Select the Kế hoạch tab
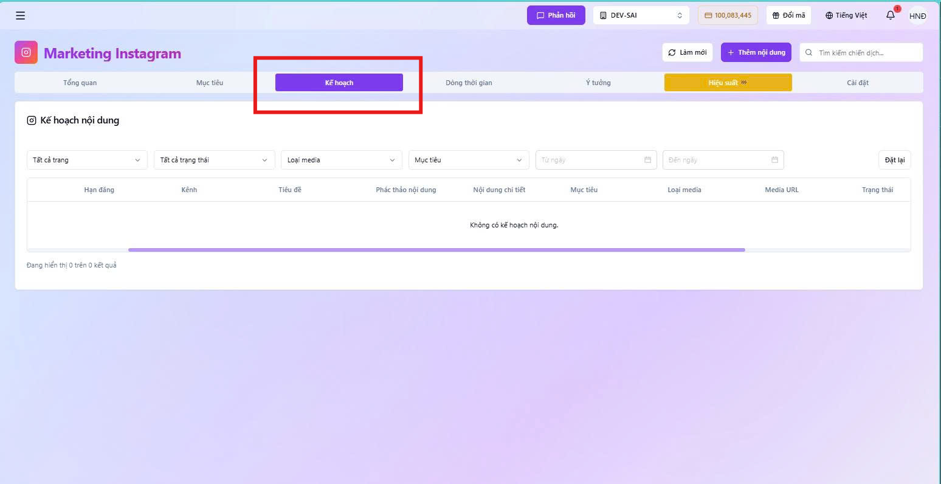The width and height of the screenshot is (941, 484). coord(339,83)
